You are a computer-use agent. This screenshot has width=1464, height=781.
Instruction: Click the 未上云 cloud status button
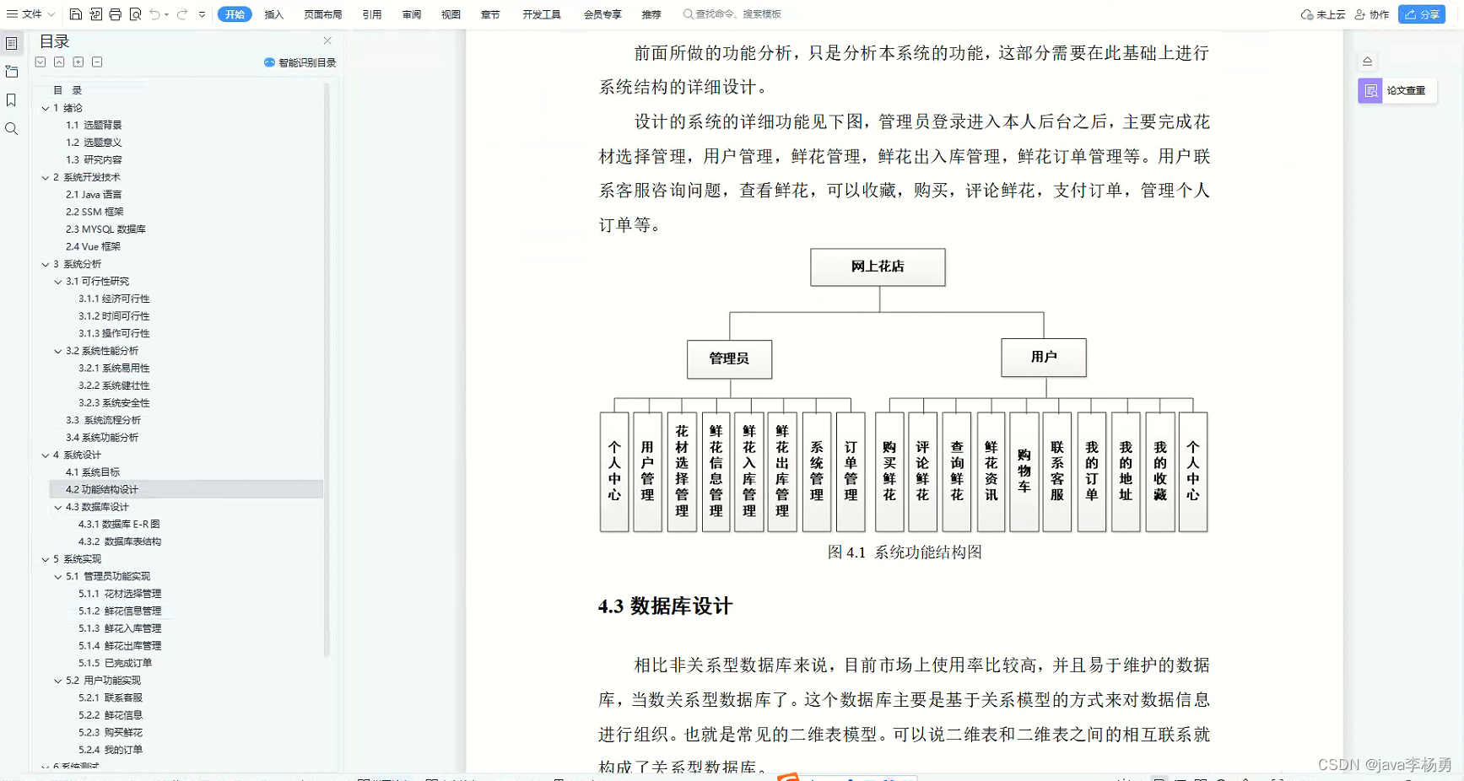[x=1323, y=14]
